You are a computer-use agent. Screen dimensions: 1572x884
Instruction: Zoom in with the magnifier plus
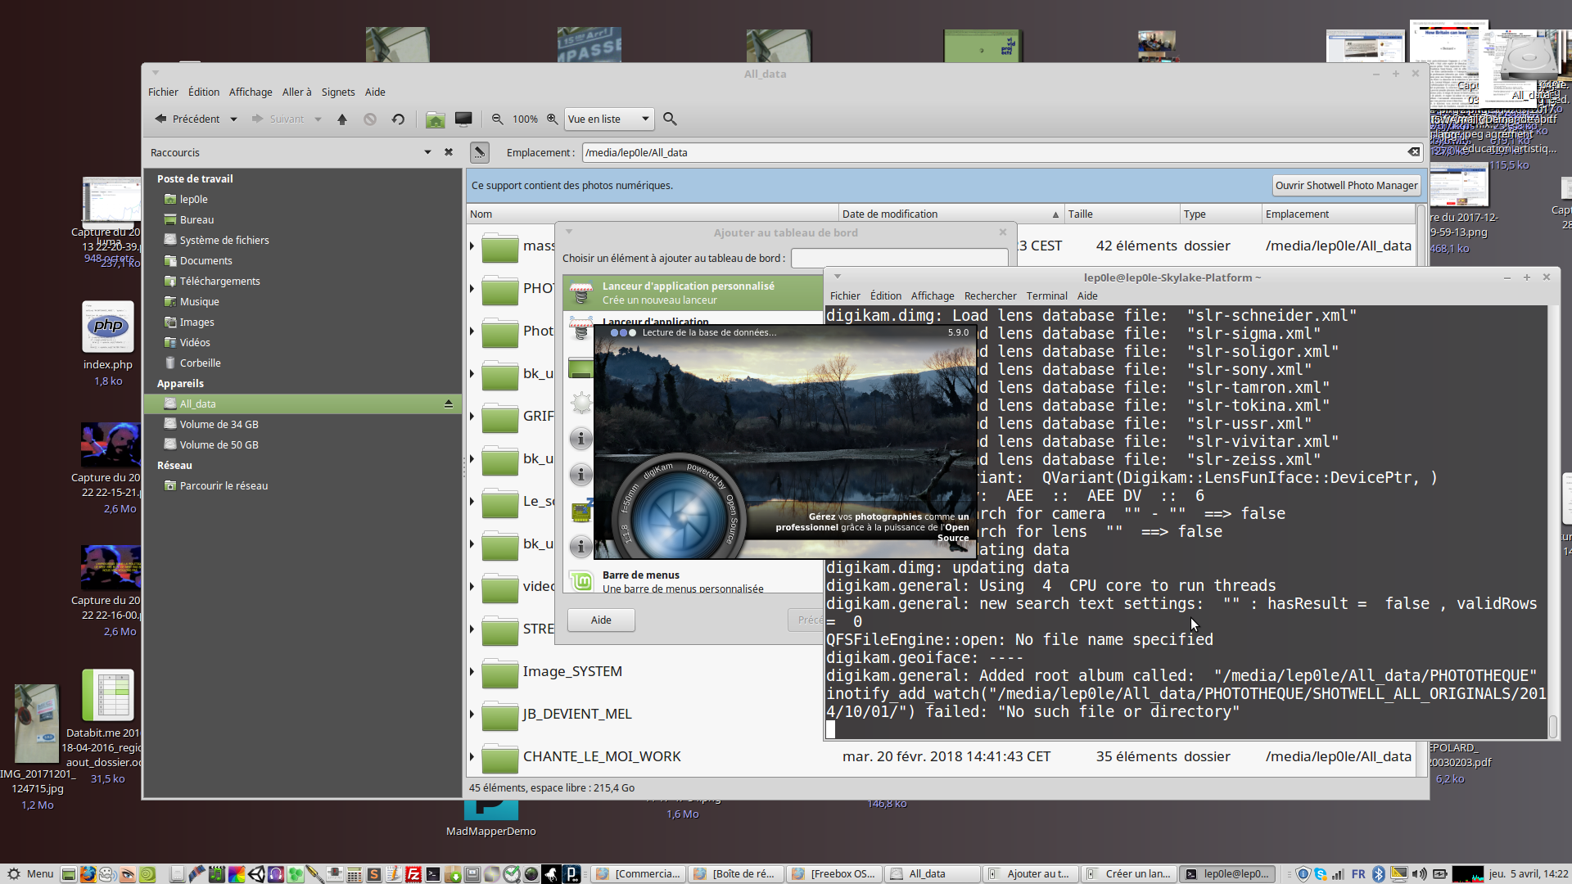click(x=553, y=120)
